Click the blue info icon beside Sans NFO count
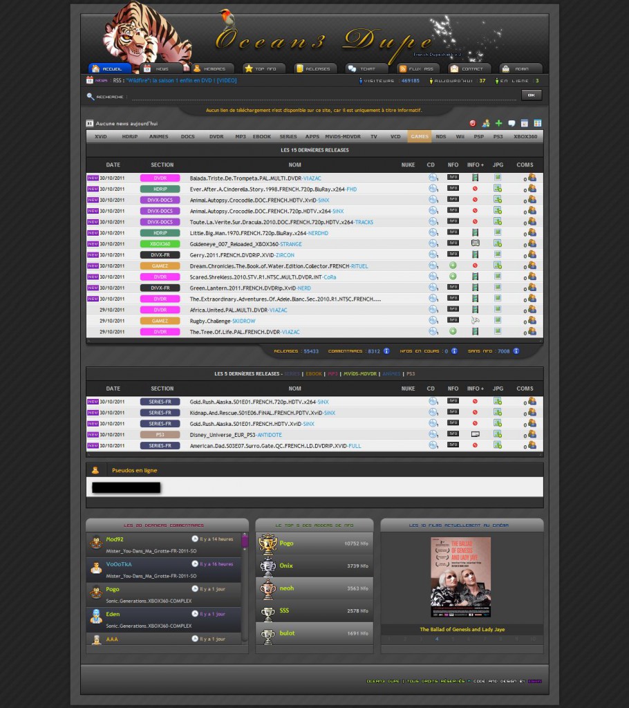The height and width of the screenshot is (708, 629). 516,351
